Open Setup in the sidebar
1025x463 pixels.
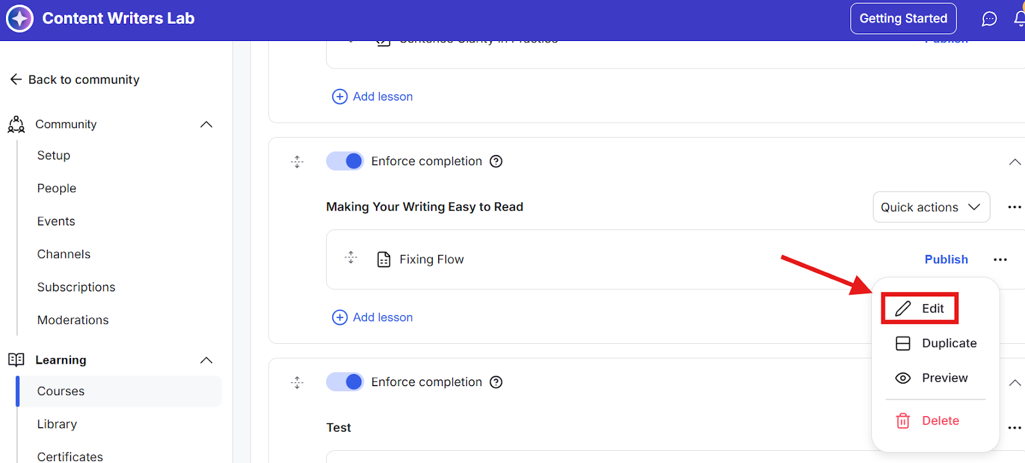click(54, 156)
